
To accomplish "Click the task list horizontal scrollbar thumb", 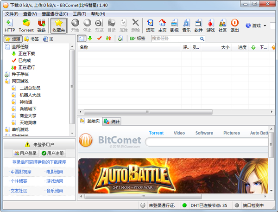I will point(148,112).
